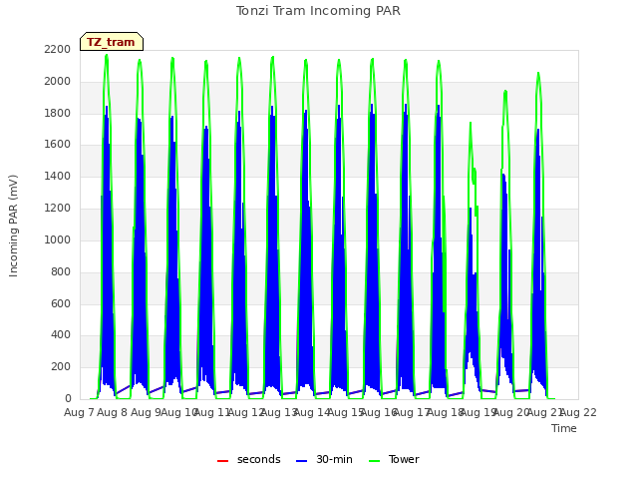638x479 pixels.
Task: Click the Incoming PAR (mV) axis label
Action: coord(13,227)
